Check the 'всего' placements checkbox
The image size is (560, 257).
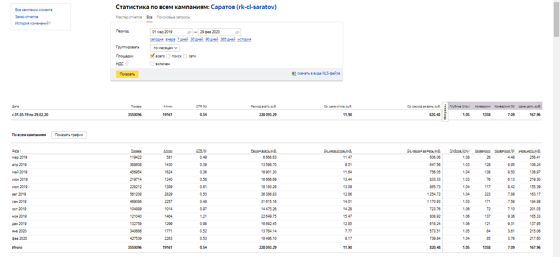(152, 56)
